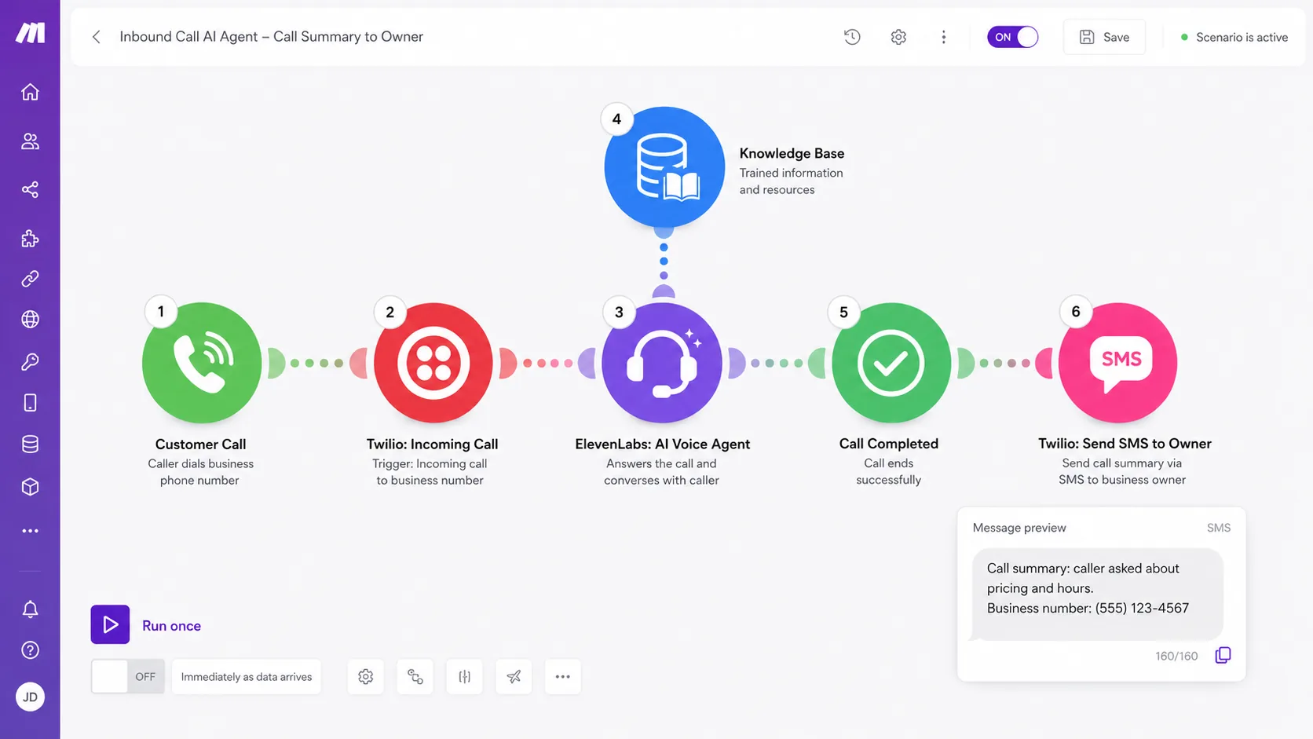Open bottom toolbar more options dots
This screenshot has height=739, width=1313.
tap(563, 676)
